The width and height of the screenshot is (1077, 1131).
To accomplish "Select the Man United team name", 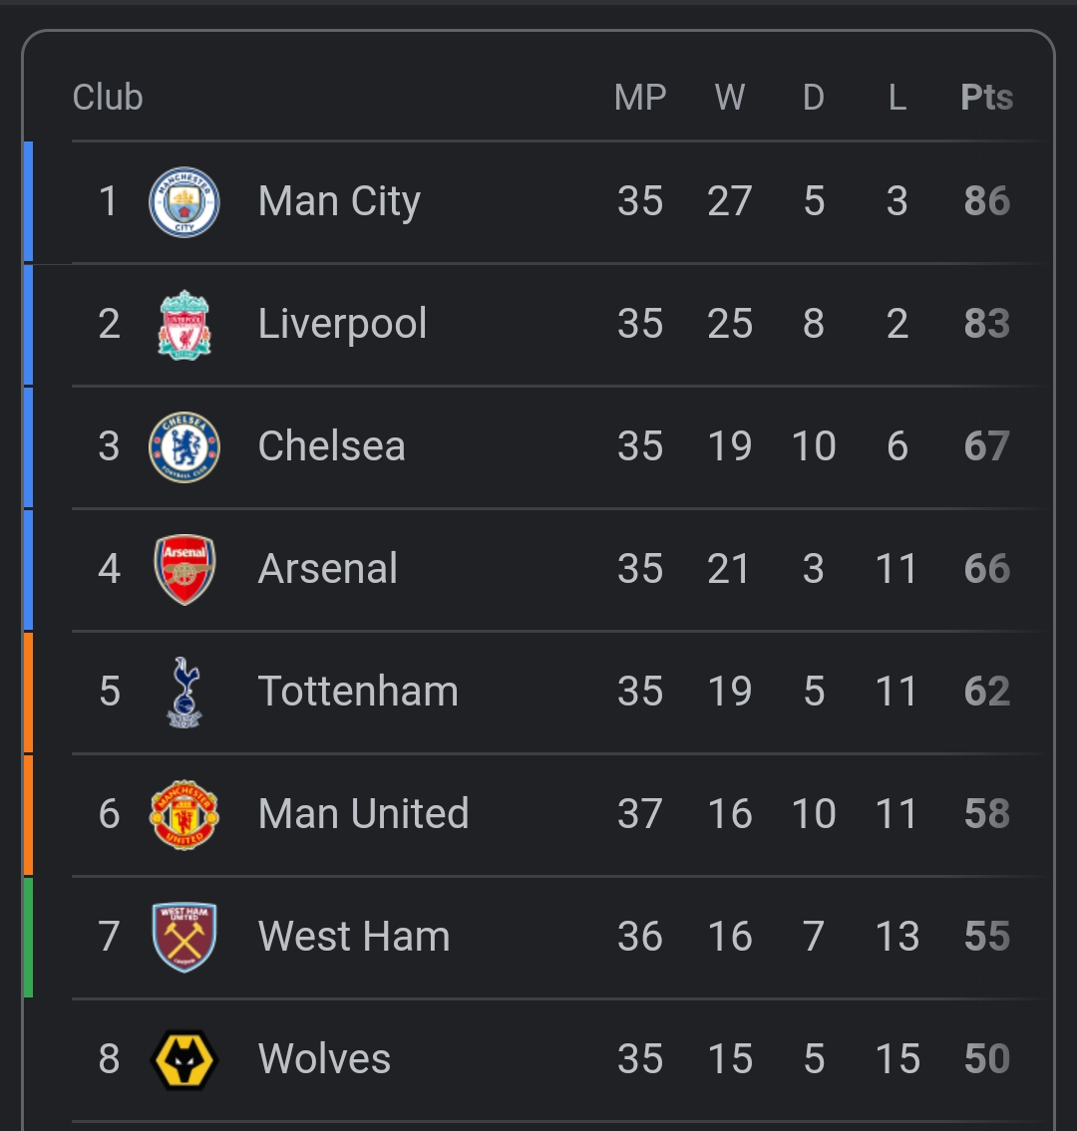I will click(x=364, y=814).
